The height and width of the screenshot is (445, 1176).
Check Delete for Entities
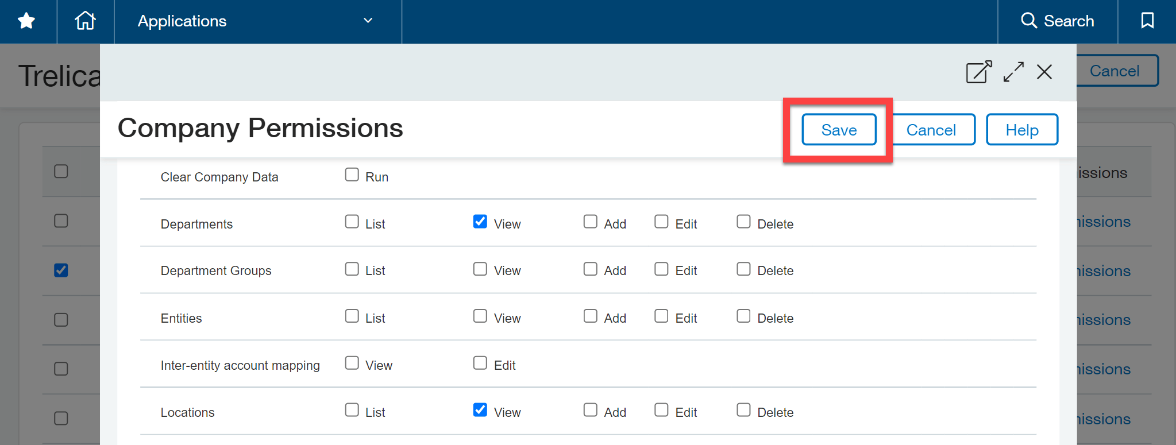(743, 316)
